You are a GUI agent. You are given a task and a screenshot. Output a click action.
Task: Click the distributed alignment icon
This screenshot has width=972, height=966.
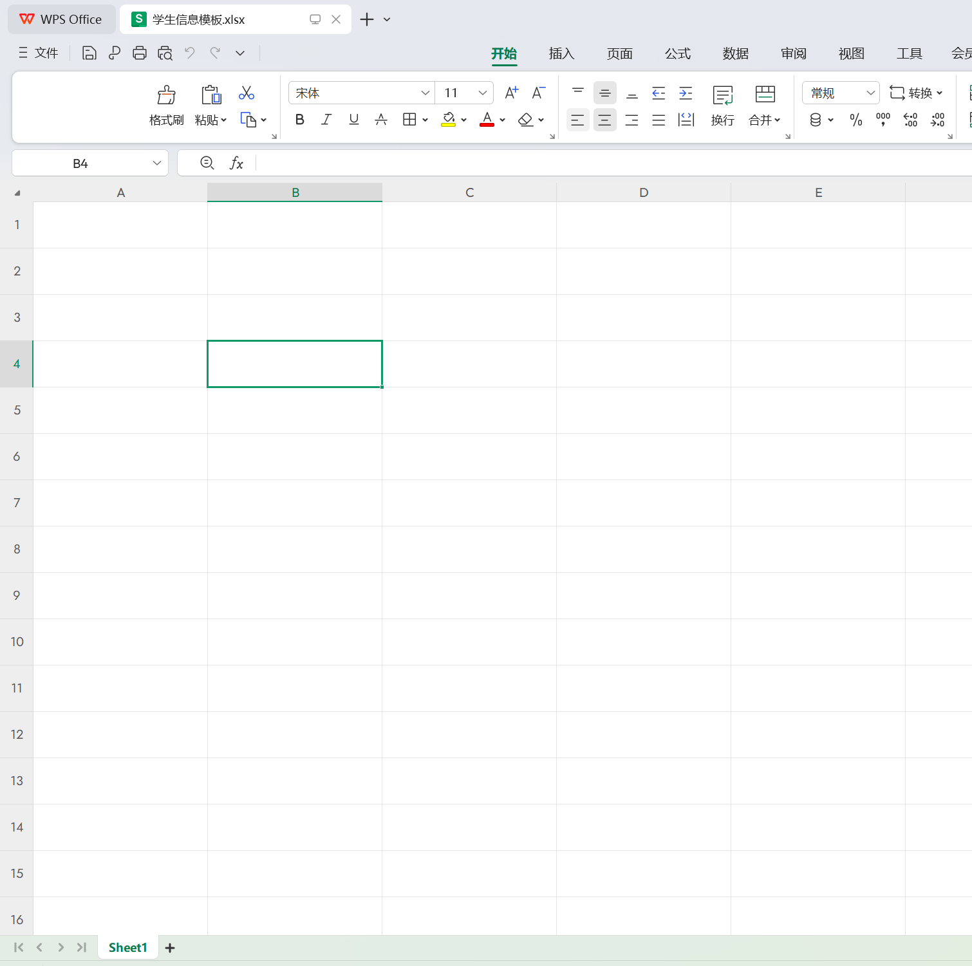[686, 120]
